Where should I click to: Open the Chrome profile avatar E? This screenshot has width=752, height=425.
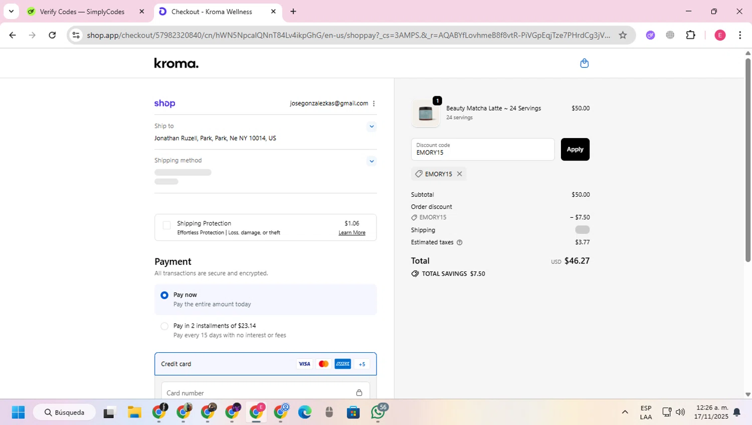720,35
